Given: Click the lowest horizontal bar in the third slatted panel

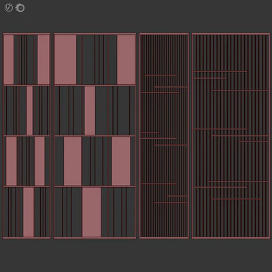Looking at the screenshot, I should click(x=171, y=203).
